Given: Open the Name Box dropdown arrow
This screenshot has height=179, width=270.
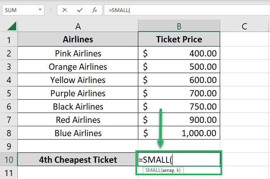Looking at the screenshot, I should tap(40, 10).
